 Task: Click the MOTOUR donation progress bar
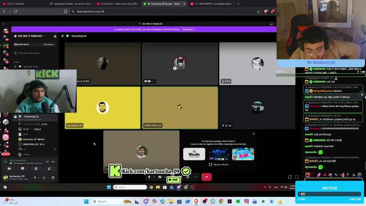tap(330, 194)
